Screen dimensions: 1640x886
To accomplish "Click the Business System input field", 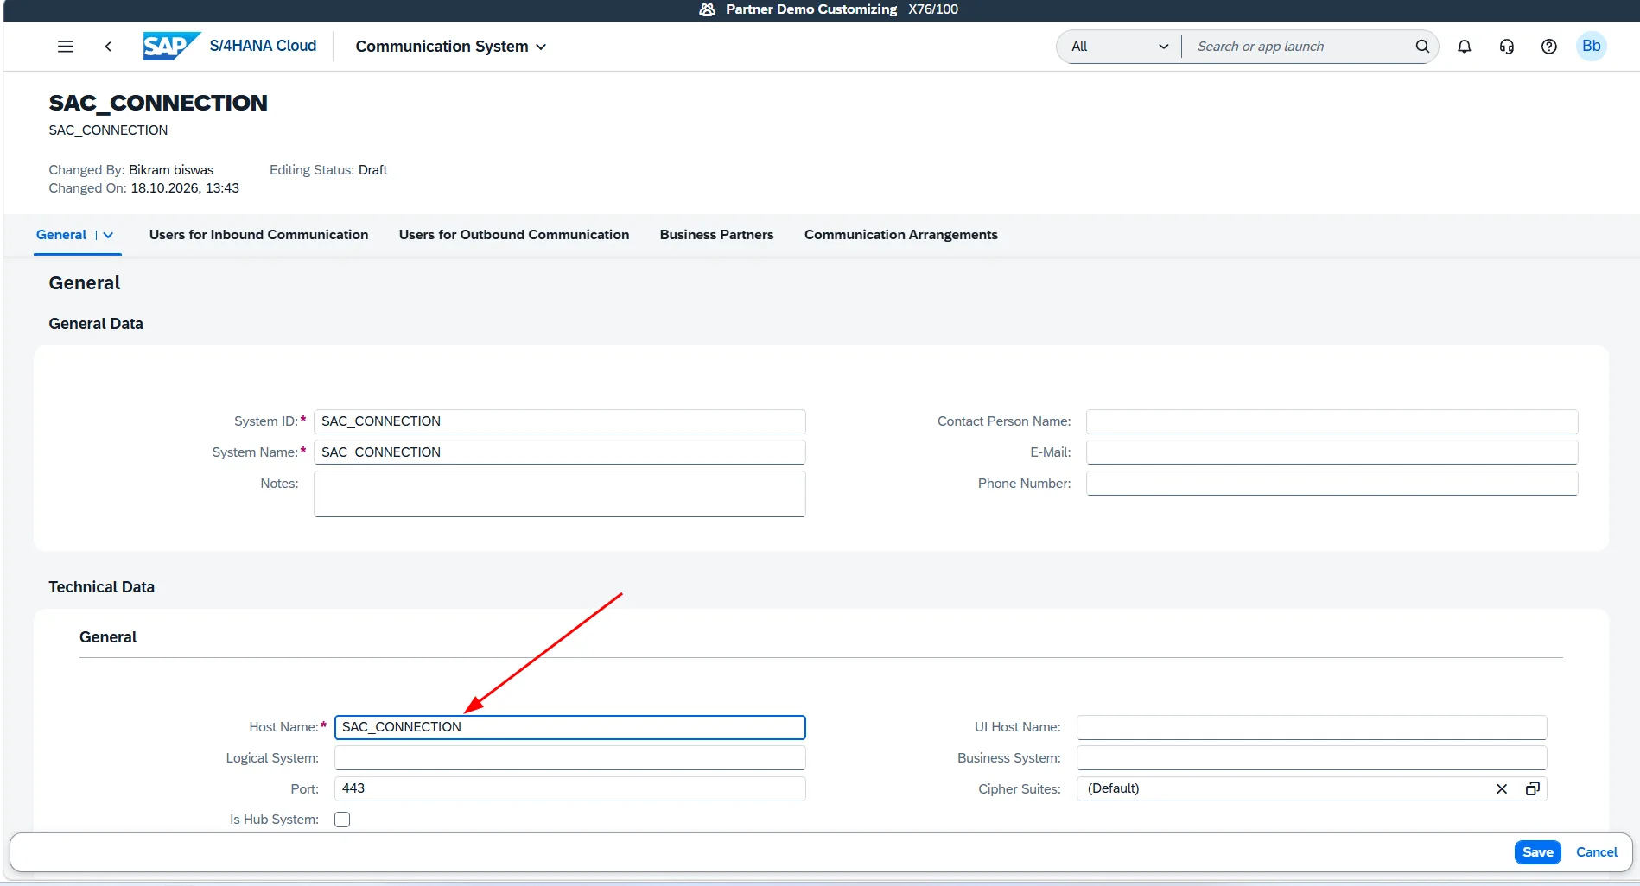I will click(1312, 758).
